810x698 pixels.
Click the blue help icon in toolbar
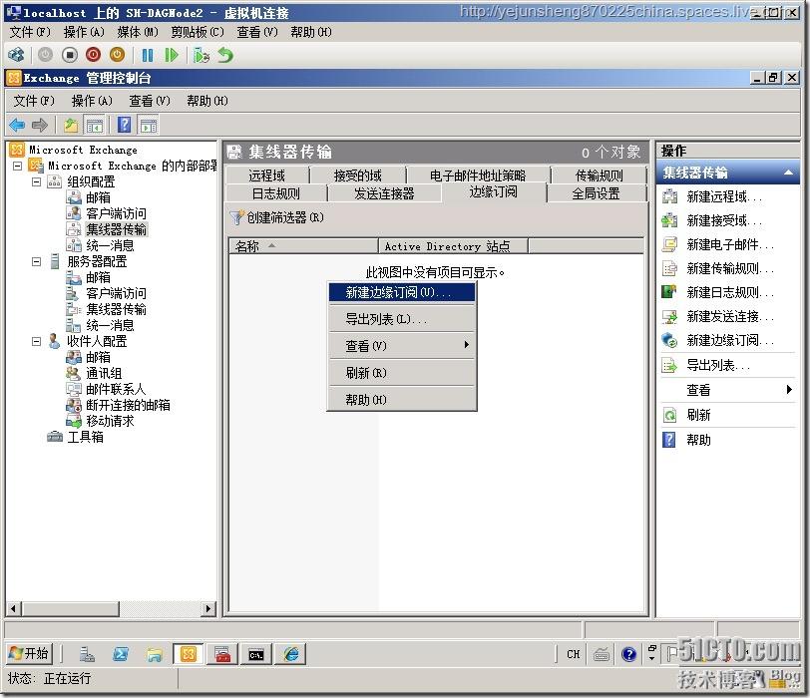(125, 125)
